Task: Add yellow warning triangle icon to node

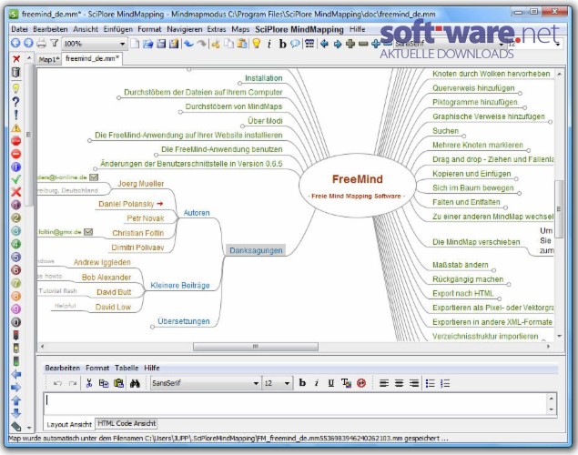Action: (15, 127)
